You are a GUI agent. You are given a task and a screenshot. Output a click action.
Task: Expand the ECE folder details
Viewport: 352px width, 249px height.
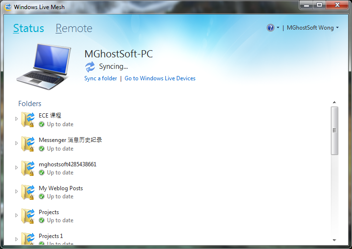coord(16,119)
